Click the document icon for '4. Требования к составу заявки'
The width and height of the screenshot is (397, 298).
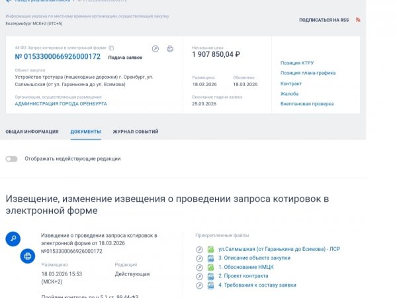[210, 285]
